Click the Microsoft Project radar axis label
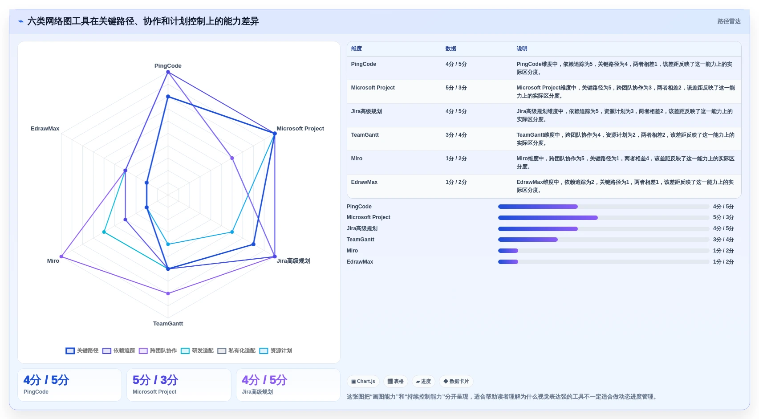This screenshot has width=759, height=419. tap(300, 128)
